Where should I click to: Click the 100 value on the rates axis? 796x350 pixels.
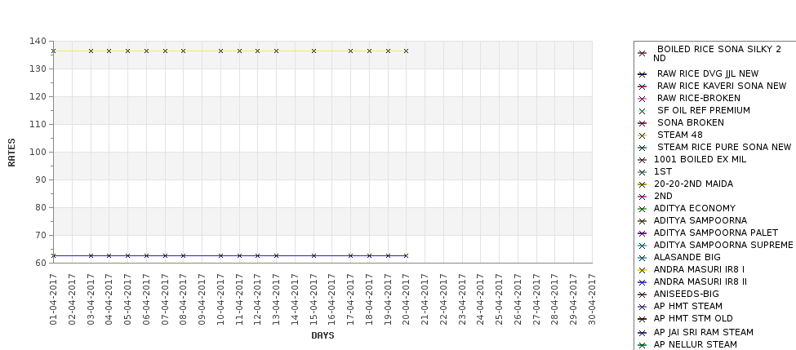40,153
